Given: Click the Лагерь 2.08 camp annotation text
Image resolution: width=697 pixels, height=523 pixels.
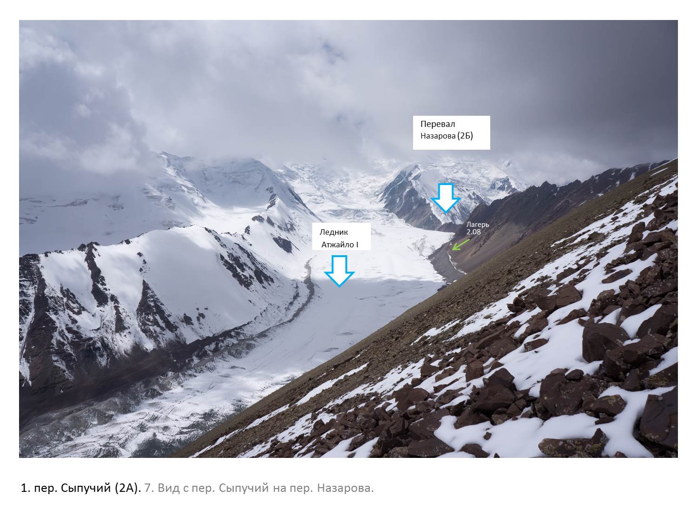Looking at the screenshot, I should [478, 228].
